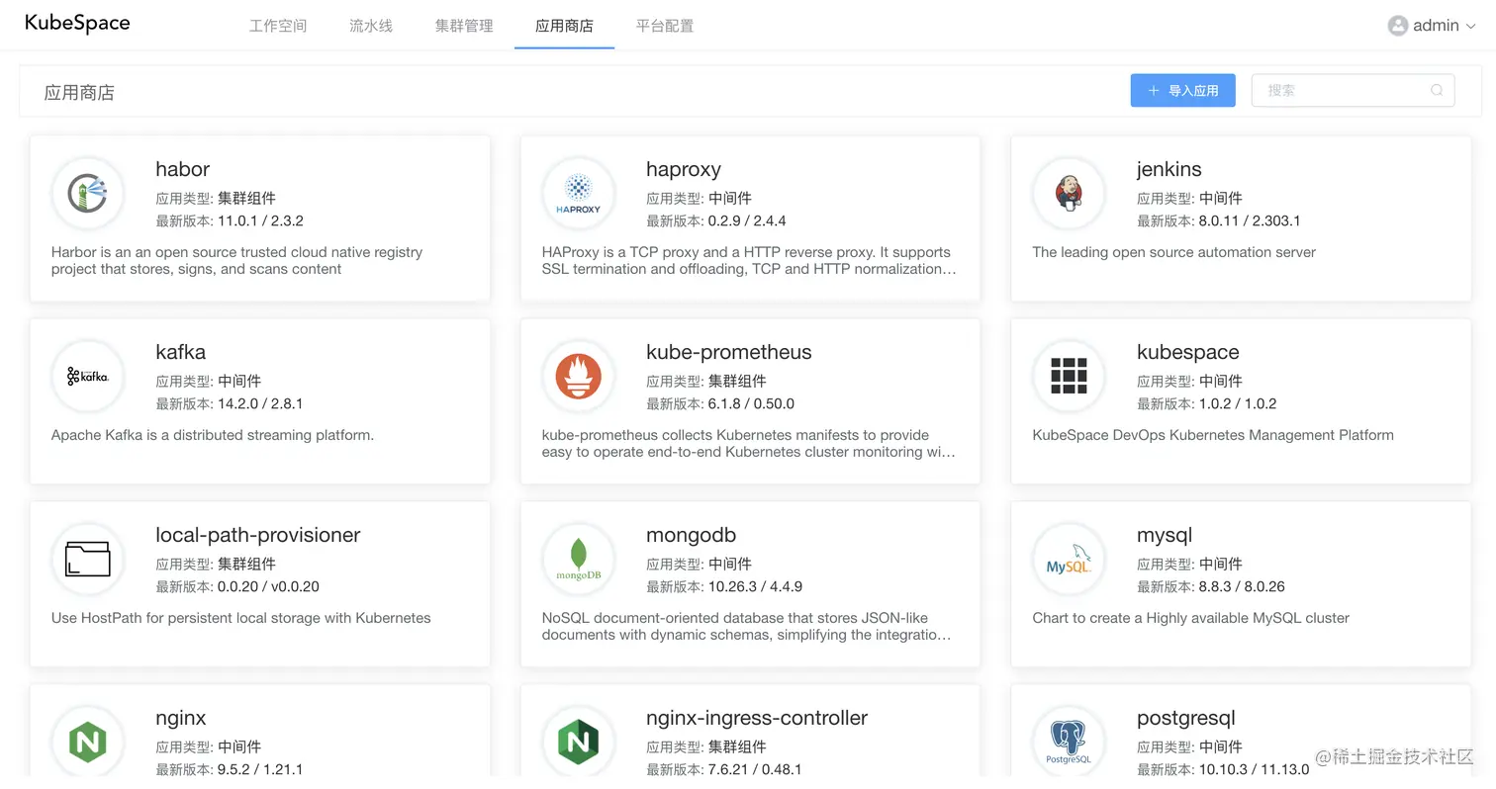The height and width of the screenshot is (789, 1496).
Task: Click the Harbor registry app icon
Action: [x=87, y=193]
